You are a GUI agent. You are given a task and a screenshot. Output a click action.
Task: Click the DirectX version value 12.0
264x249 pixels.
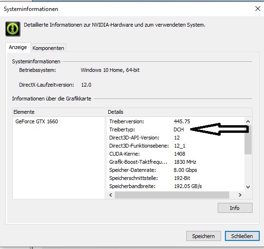tap(86, 85)
